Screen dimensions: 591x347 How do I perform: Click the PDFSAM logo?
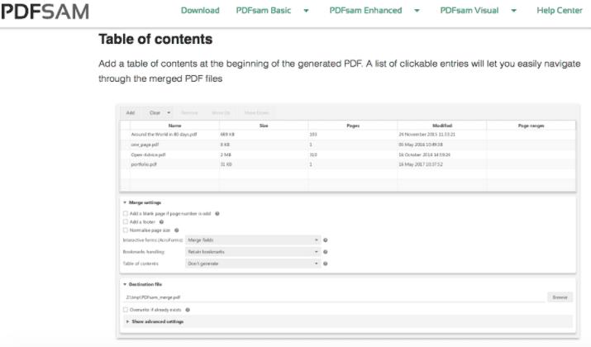click(x=45, y=11)
